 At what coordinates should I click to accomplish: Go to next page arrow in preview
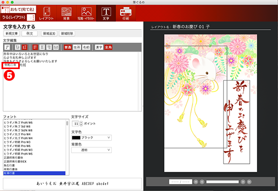point(243,182)
